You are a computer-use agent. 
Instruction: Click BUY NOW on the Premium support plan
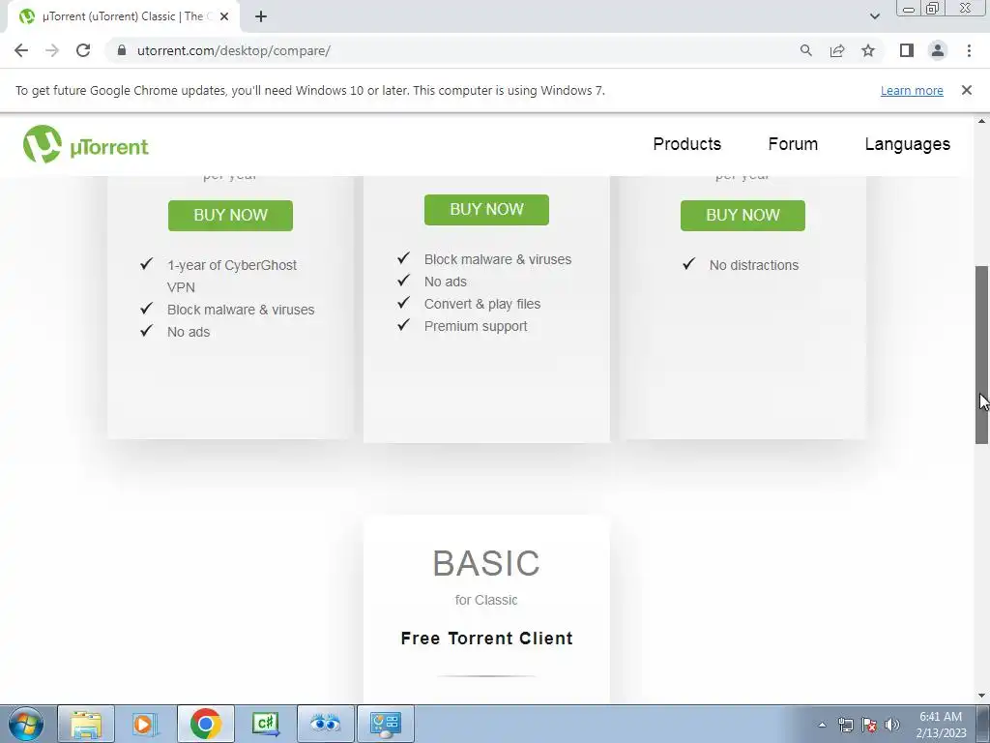tap(487, 210)
